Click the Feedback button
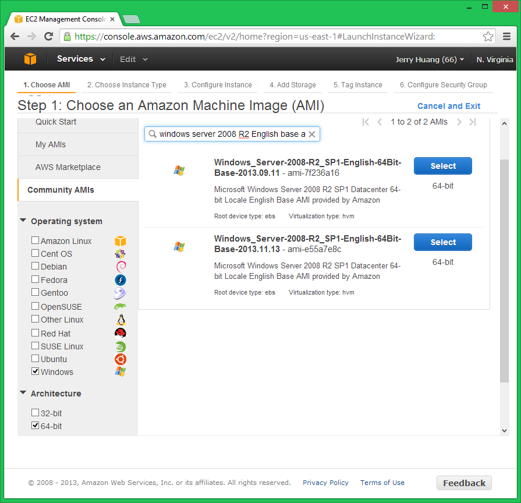Viewport: 521px width, 503px height. (464, 483)
